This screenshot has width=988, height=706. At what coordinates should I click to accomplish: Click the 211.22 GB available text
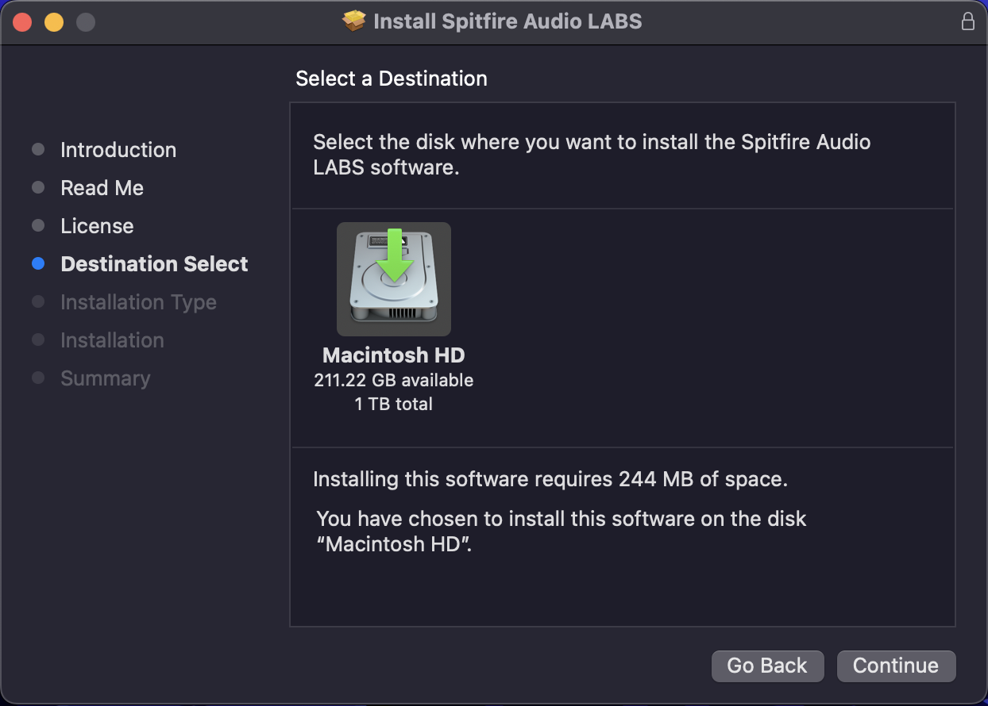click(394, 380)
